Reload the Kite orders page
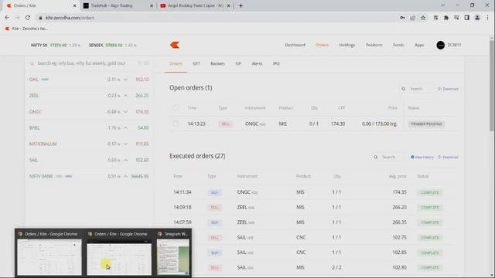The width and height of the screenshot is (495, 278). 28,18
